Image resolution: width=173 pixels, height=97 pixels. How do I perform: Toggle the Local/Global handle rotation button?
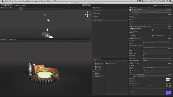click(x=23, y=5)
